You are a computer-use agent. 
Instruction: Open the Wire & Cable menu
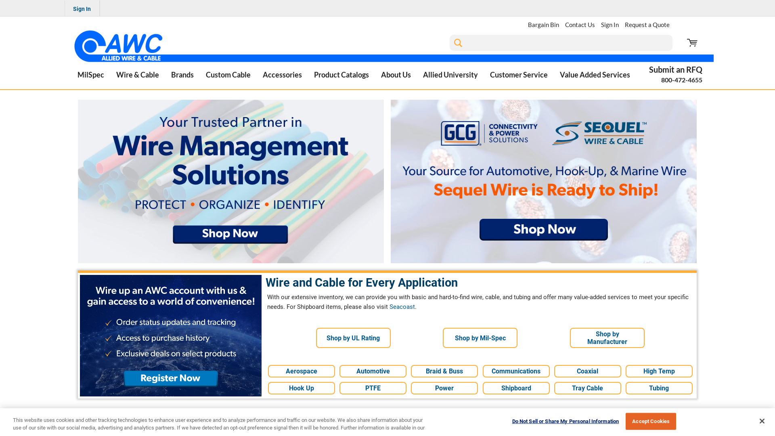pos(138,75)
